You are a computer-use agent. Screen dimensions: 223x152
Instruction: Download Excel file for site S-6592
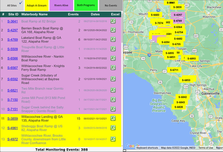click(113, 79)
